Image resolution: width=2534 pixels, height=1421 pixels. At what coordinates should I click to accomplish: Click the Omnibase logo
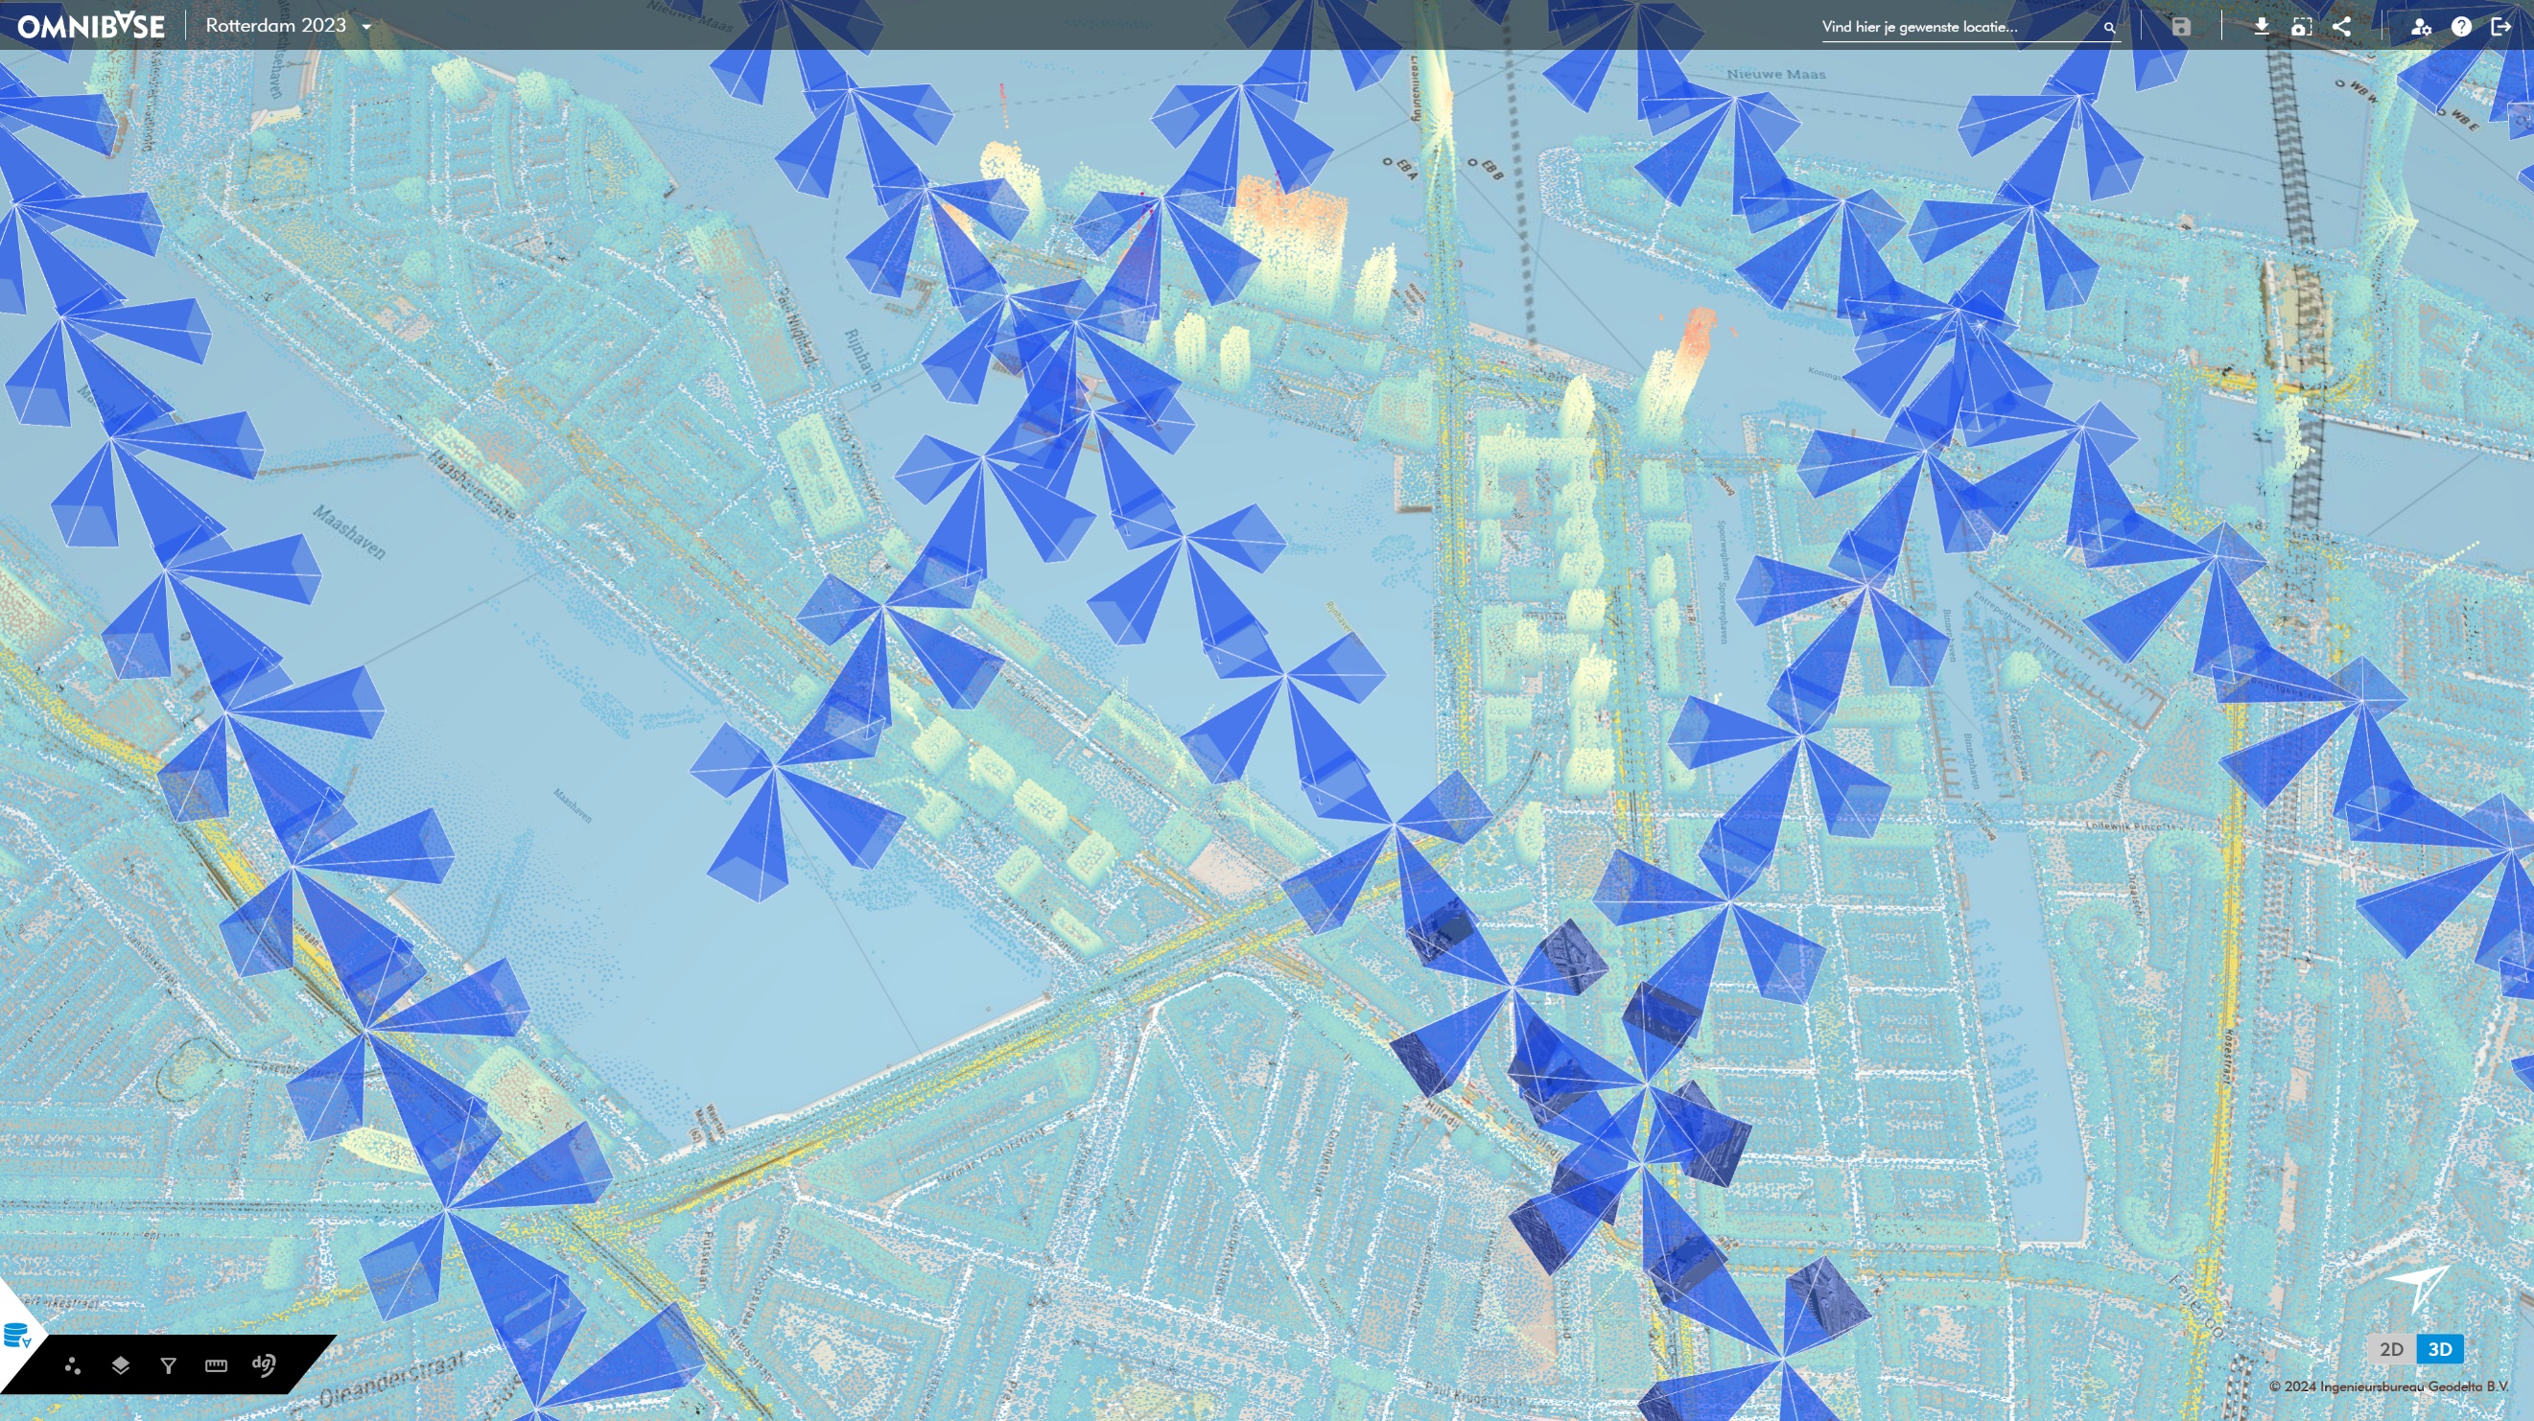(x=90, y=27)
